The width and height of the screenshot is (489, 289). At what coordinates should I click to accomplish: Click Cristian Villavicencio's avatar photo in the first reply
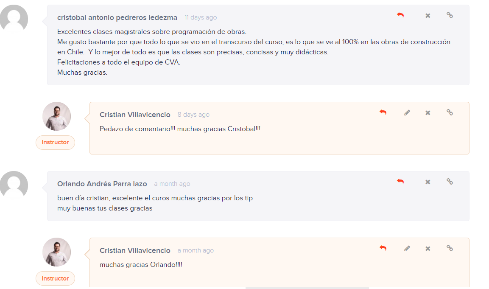pyautogui.click(x=56, y=116)
